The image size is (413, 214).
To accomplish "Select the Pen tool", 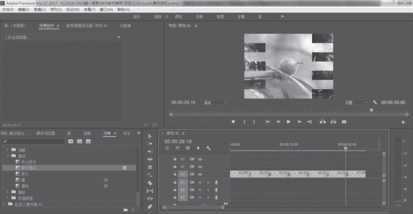I will (150, 207).
